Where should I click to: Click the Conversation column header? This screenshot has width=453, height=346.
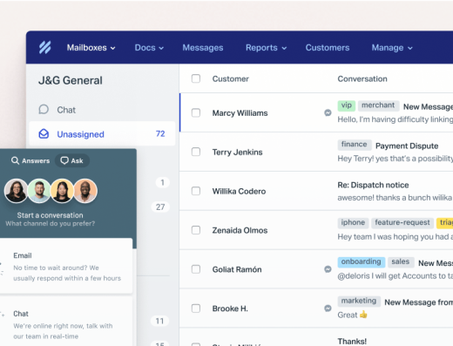(362, 78)
